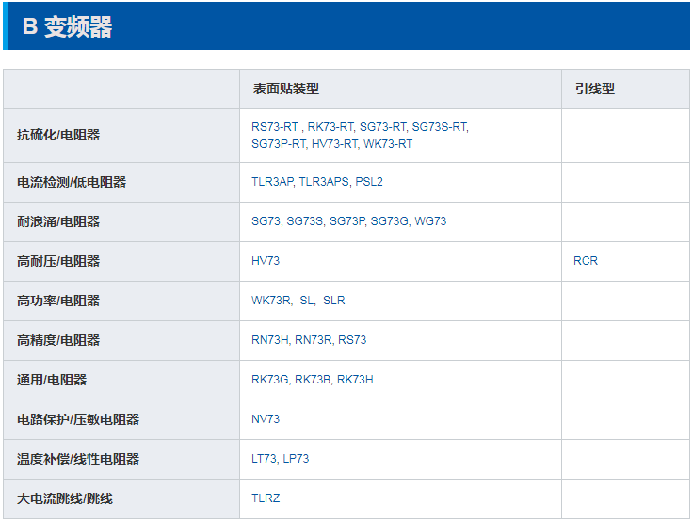
Task: Click the RK73H link
Action: point(355,380)
